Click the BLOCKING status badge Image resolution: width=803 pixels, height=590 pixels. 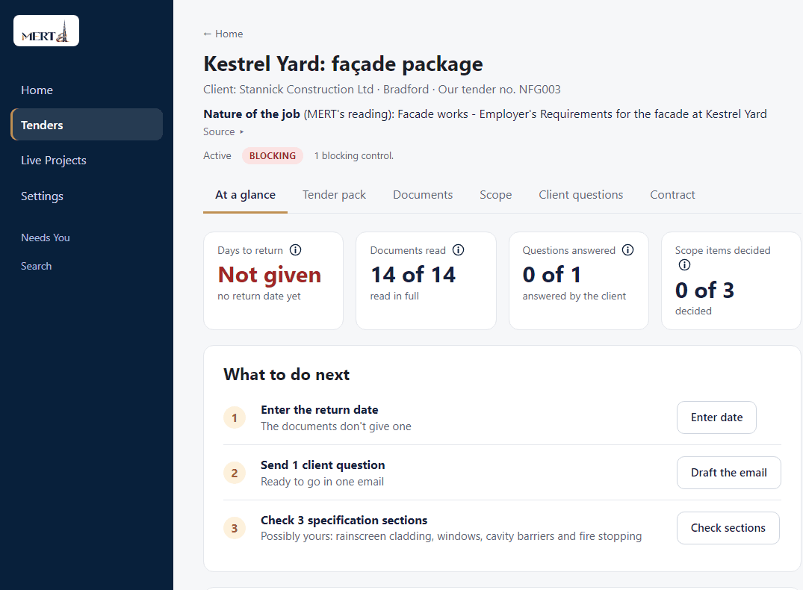[273, 155]
